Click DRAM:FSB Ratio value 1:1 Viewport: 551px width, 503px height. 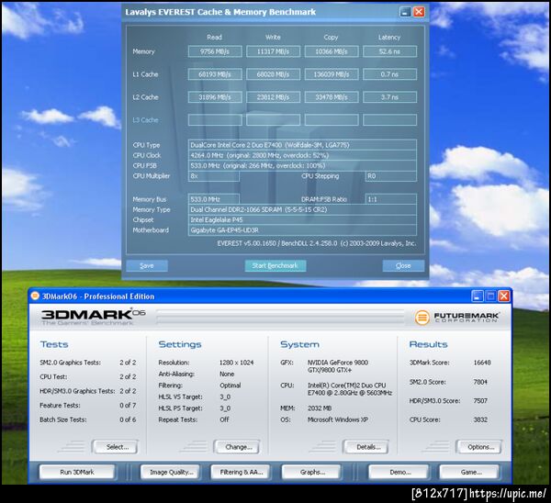391,199
